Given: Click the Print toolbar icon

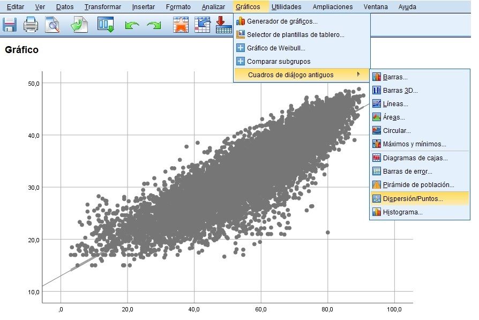Looking at the screenshot, I should pos(31,25).
